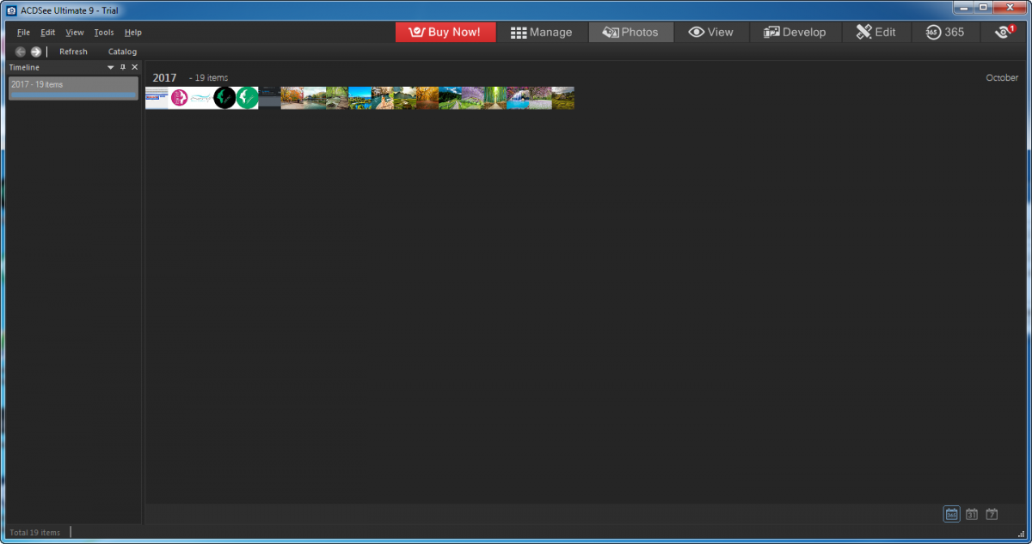Viewport: 1032px width, 544px height.
Task: Switch to month view (31 calendar)
Action: point(971,514)
